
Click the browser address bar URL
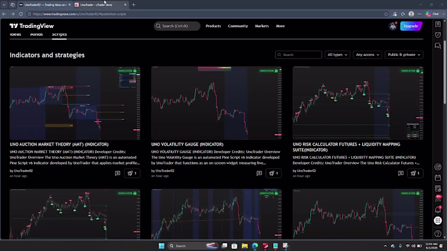tap(79, 14)
